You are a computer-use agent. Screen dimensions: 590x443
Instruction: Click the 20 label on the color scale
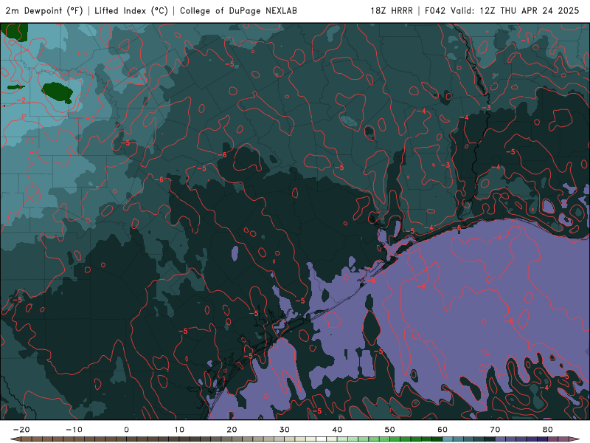[232, 430]
